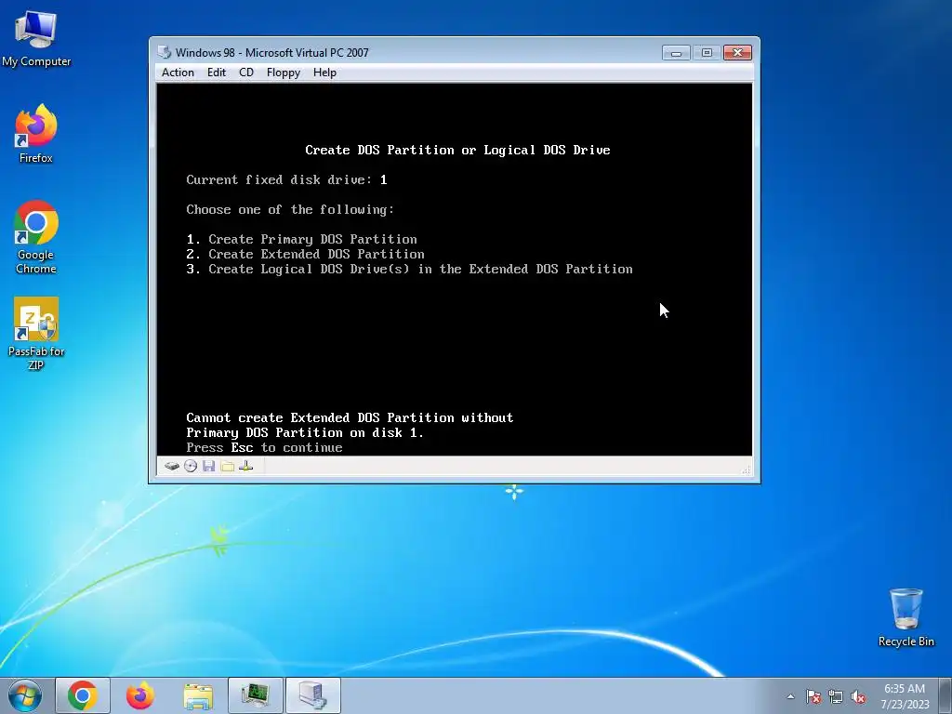
Task: Click option 2 Create Extended DOS Partition
Action: (305, 255)
